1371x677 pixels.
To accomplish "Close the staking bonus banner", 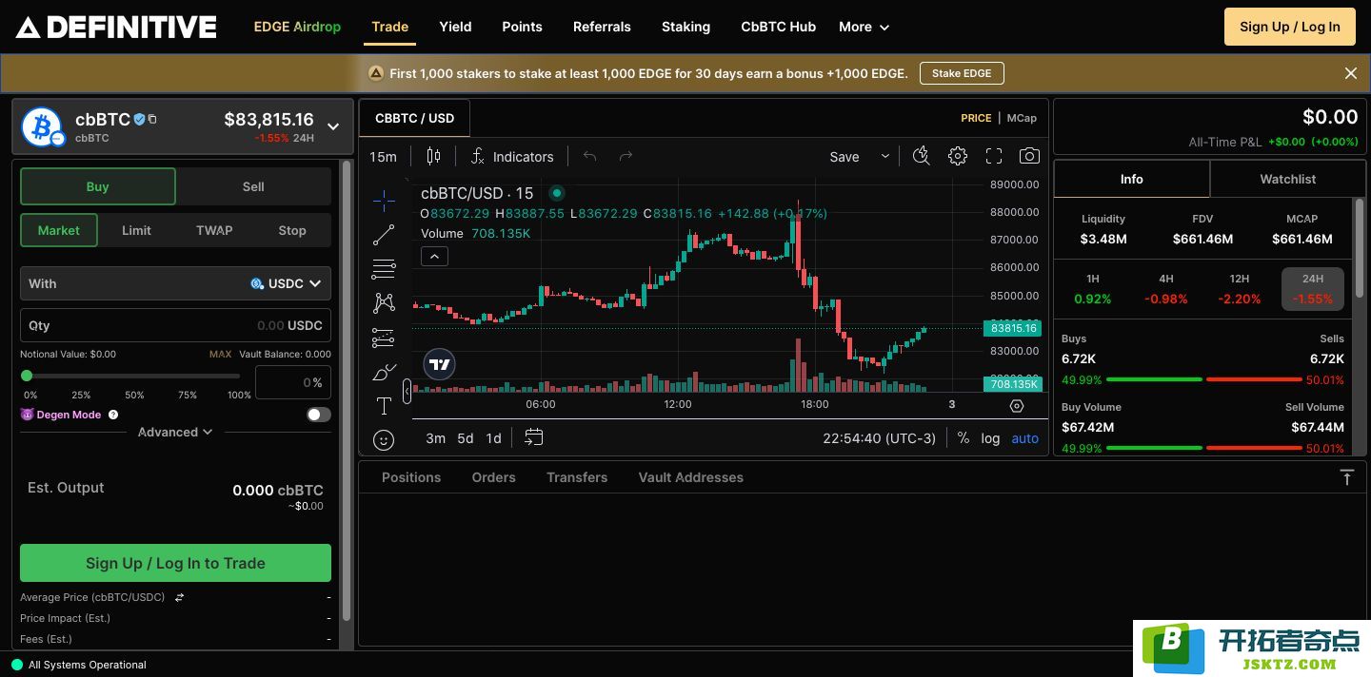I will coord(1350,73).
